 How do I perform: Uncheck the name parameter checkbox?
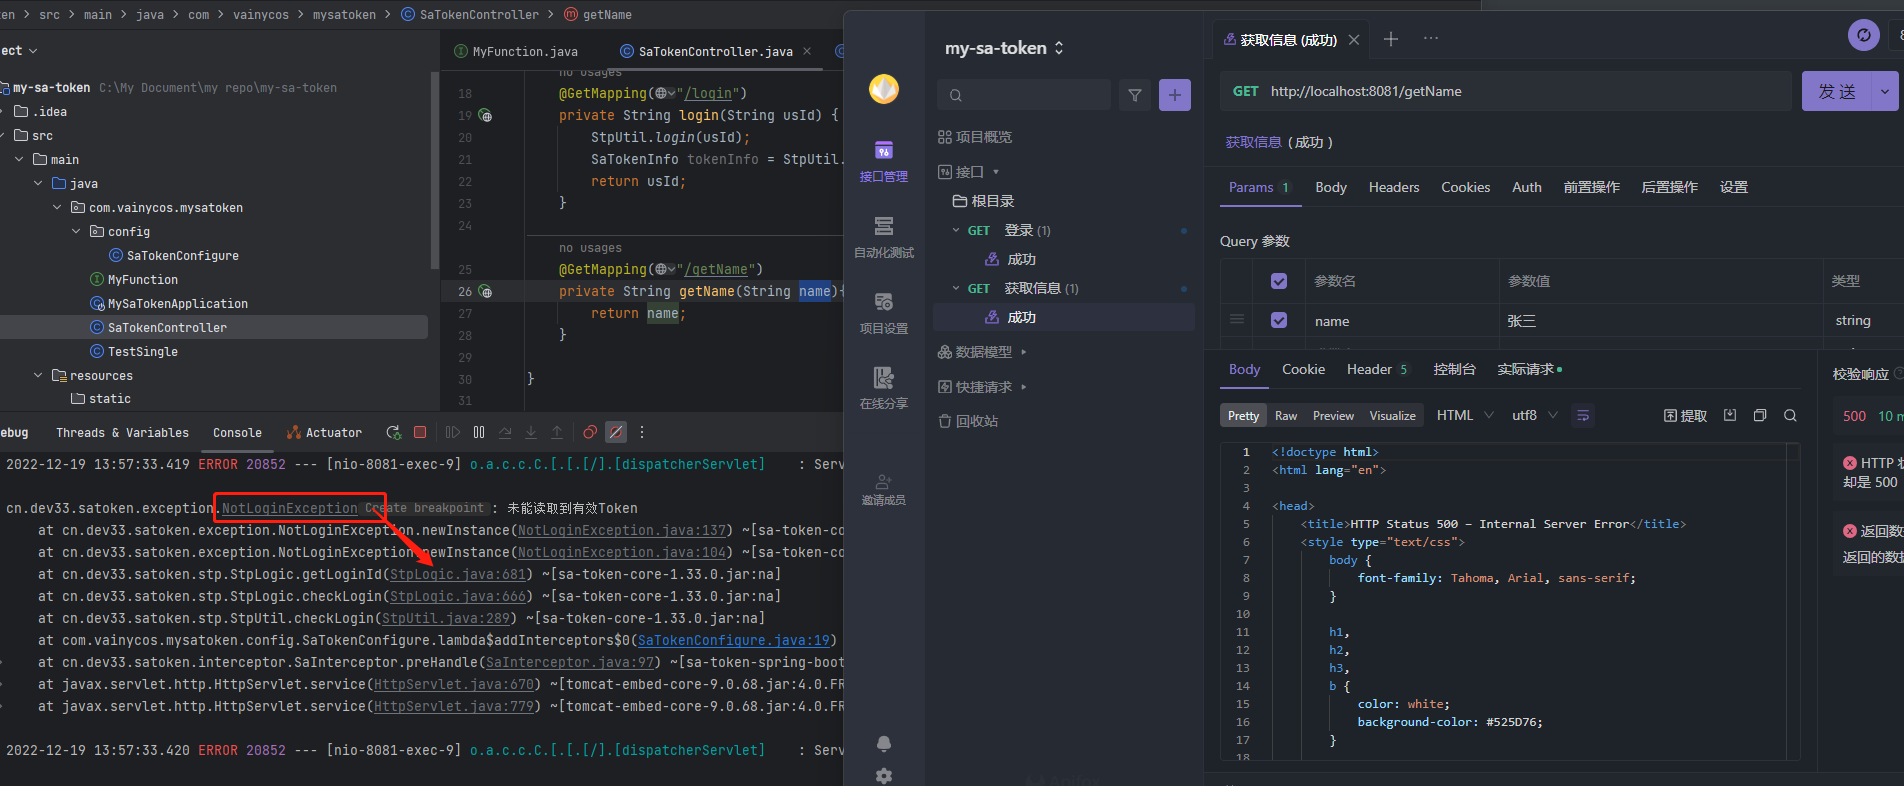click(x=1279, y=320)
